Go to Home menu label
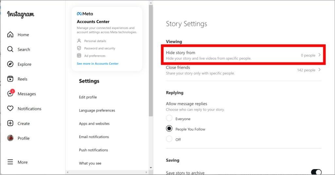Viewport: 335px width, 175px height. point(23,35)
